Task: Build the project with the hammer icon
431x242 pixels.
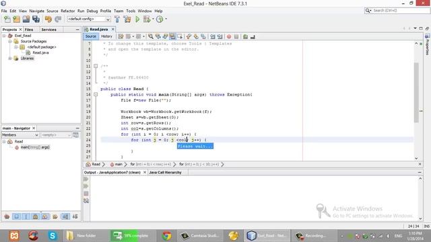Action: 117,19
